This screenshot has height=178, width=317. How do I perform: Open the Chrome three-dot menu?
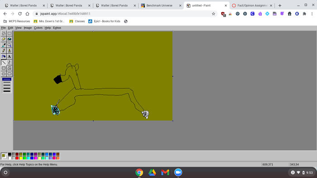(x=312, y=14)
